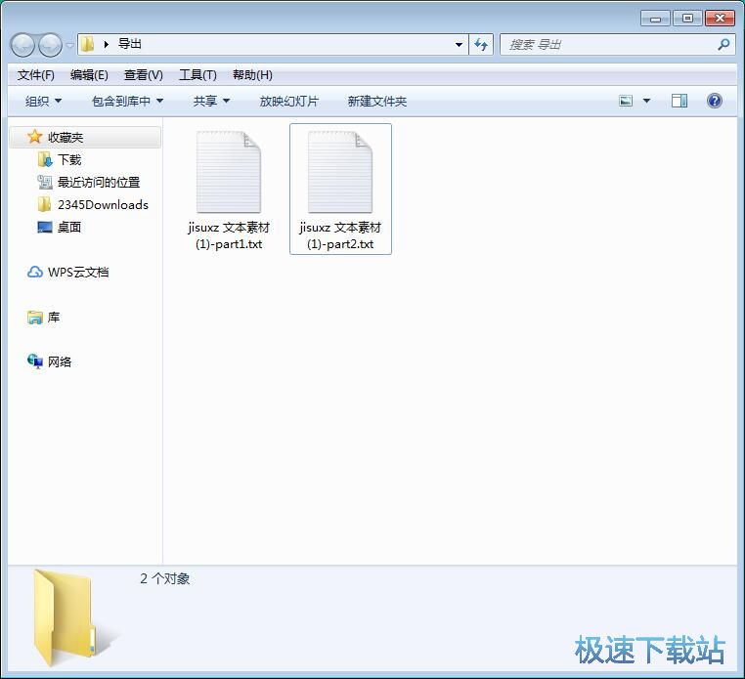745x679 pixels.
Task: Go forward with the Forward arrow button
Action: 50,45
